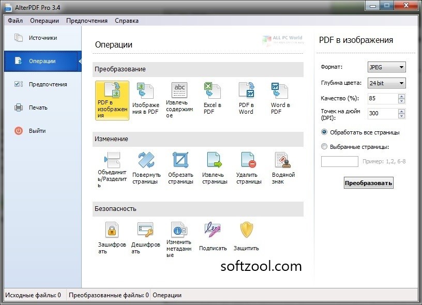Enable Обработать все страницы option
This screenshot has height=305, width=422.
click(x=325, y=132)
